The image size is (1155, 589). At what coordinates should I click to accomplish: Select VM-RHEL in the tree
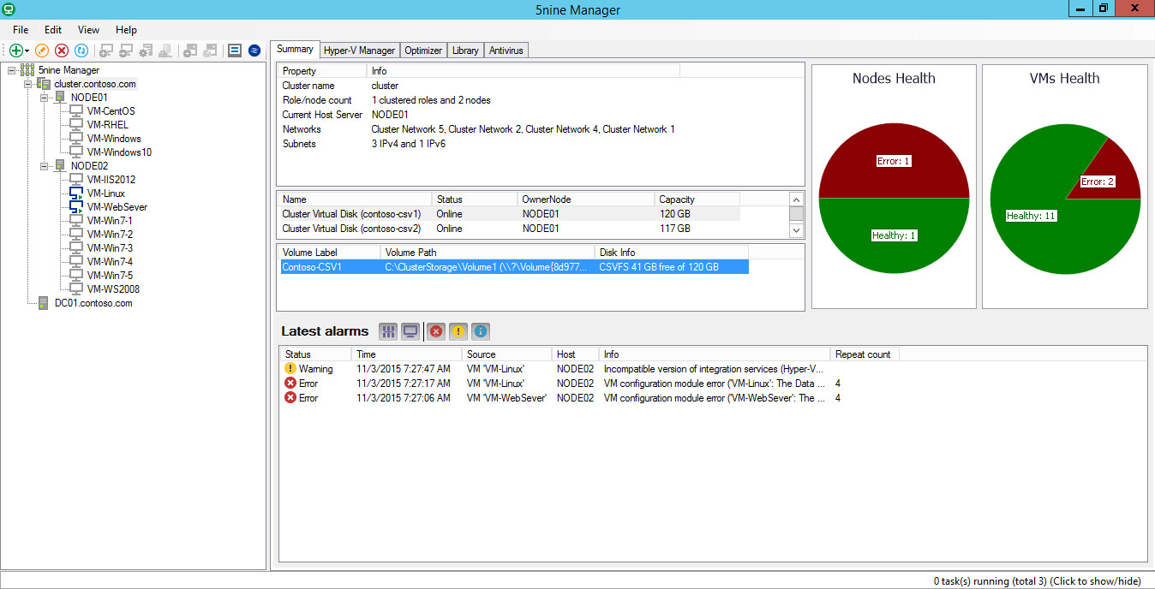[x=108, y=125]
